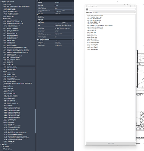This screenshot has height=151, width=144.
Task: Expand the Annotation Symbols family category
Action: (2, 150)
